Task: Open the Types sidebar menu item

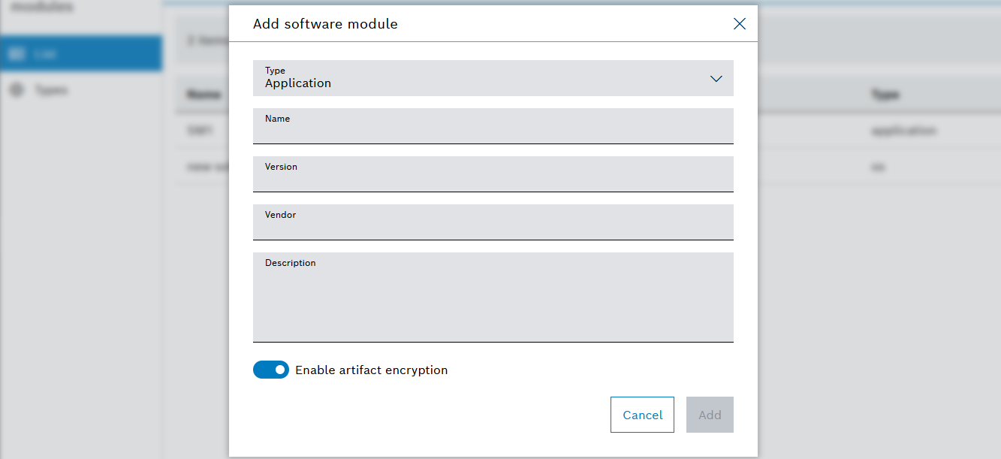Action: point(51,90)
